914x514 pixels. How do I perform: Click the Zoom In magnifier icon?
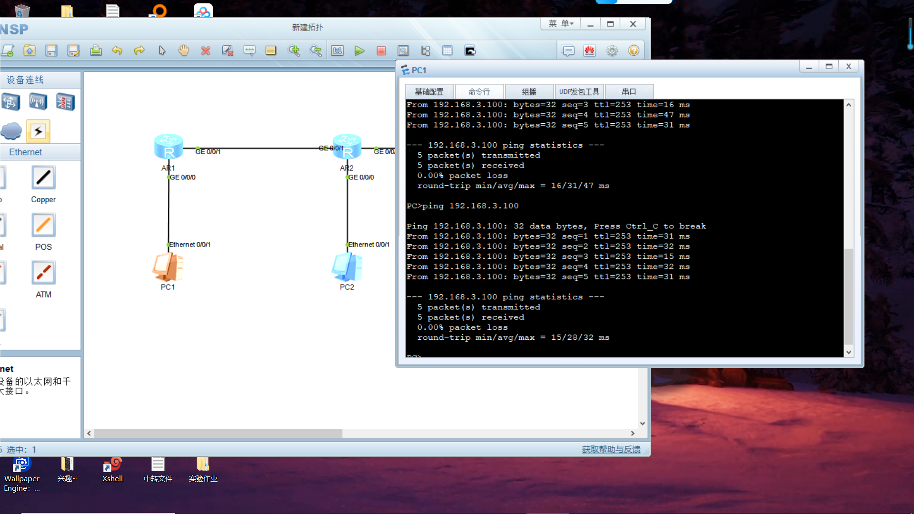coord(294,51)
